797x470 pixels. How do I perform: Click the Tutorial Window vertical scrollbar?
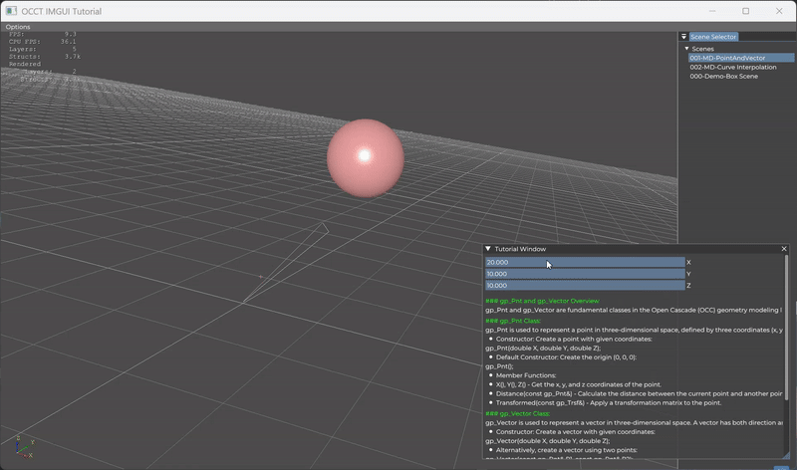coord(787,328)
